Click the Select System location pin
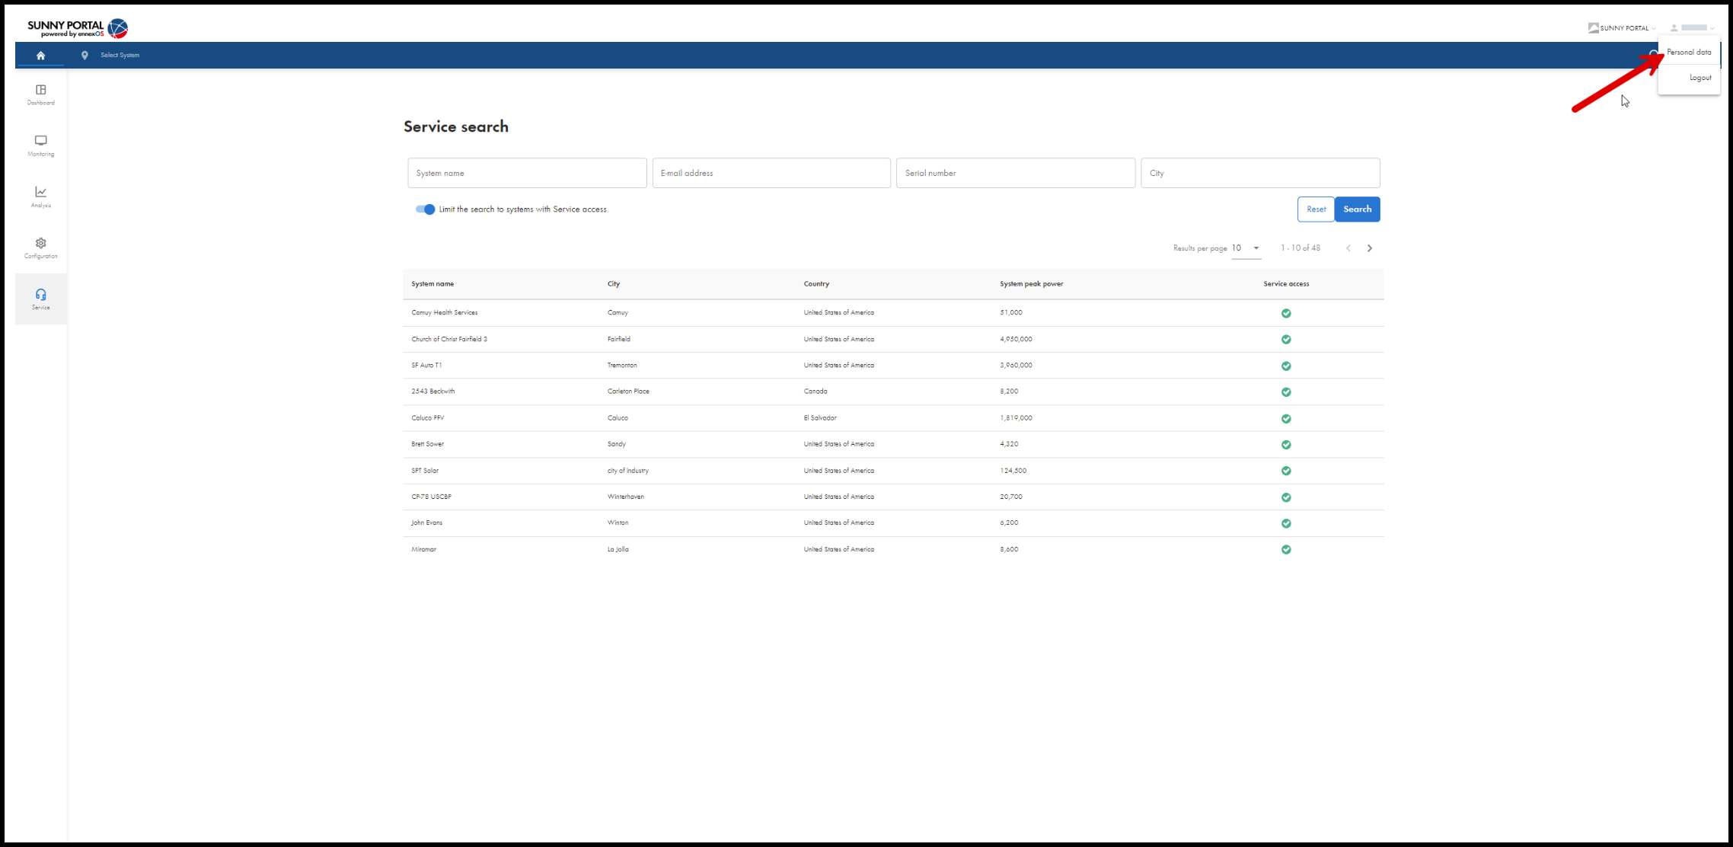Screen dimensions: 1733x847 tap(85, 55)
